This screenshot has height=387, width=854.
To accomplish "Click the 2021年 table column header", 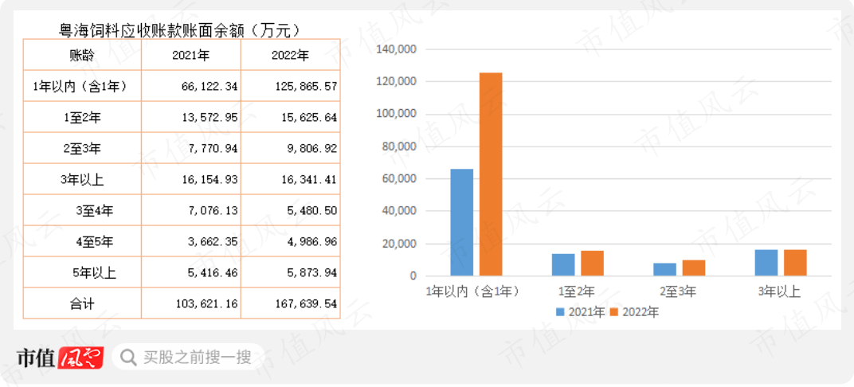I will point(191,56).
